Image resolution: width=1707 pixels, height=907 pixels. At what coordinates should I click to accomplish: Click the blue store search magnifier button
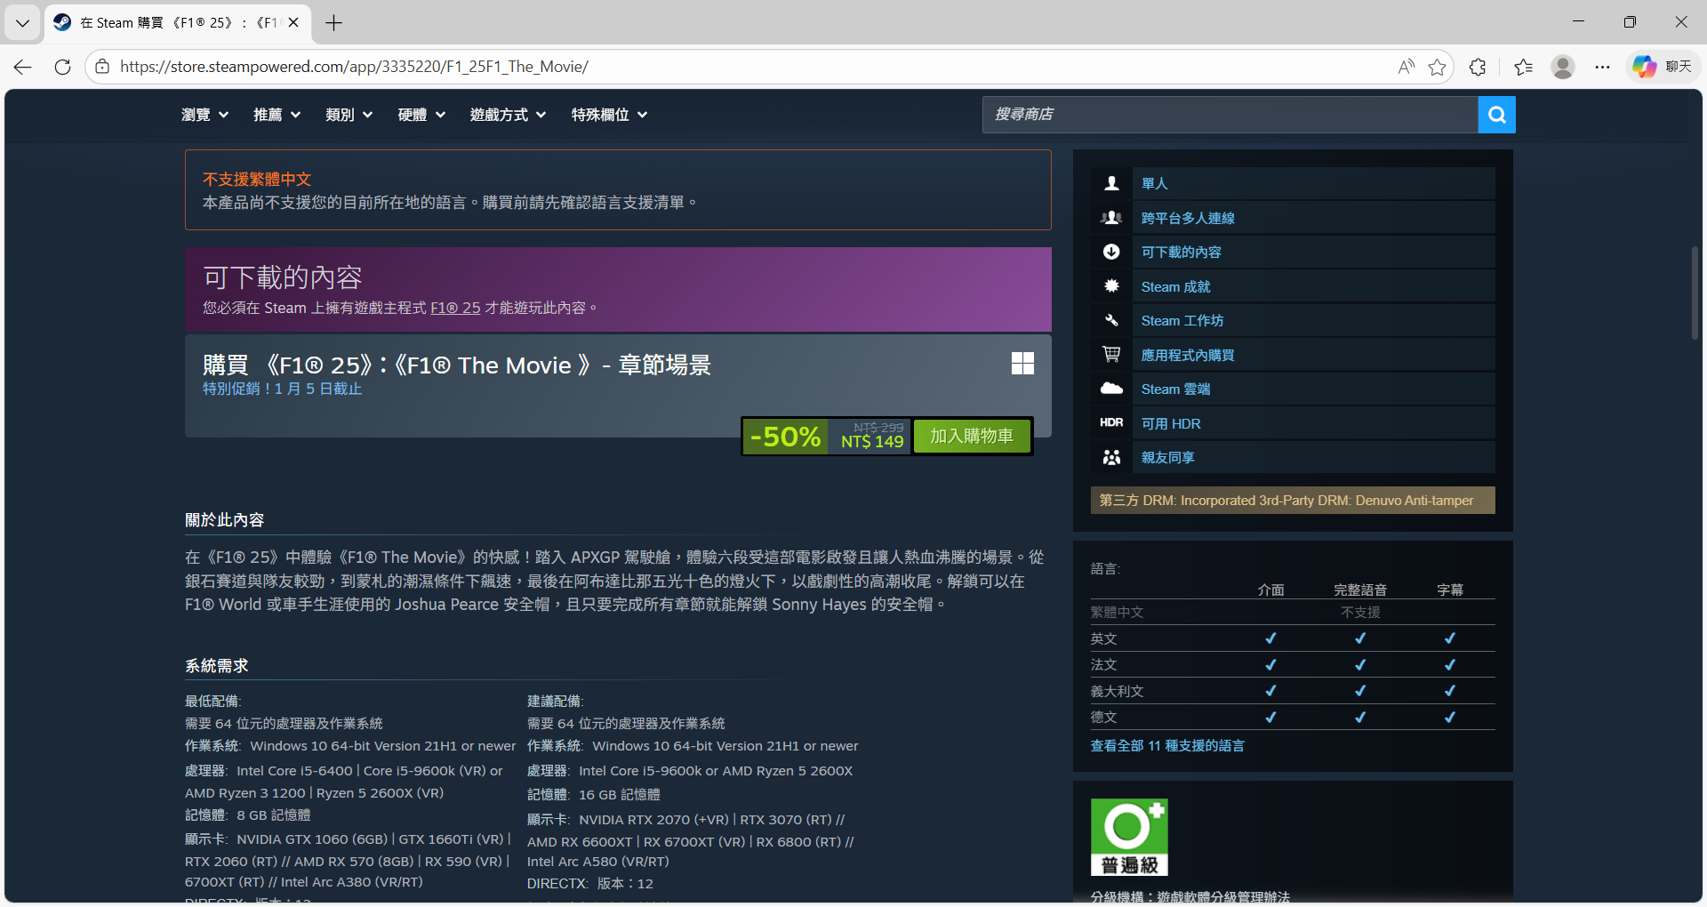coord(1496,115)
